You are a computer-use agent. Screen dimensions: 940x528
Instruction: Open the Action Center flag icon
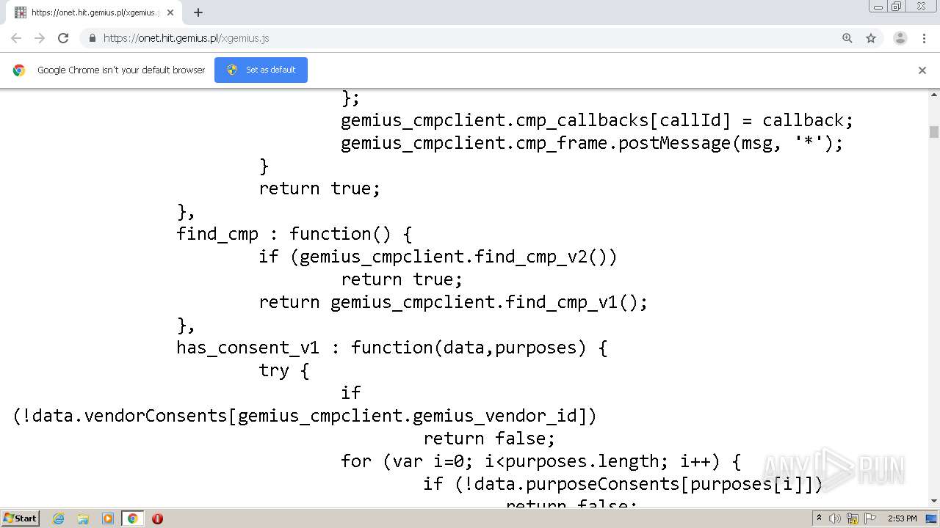869,518
